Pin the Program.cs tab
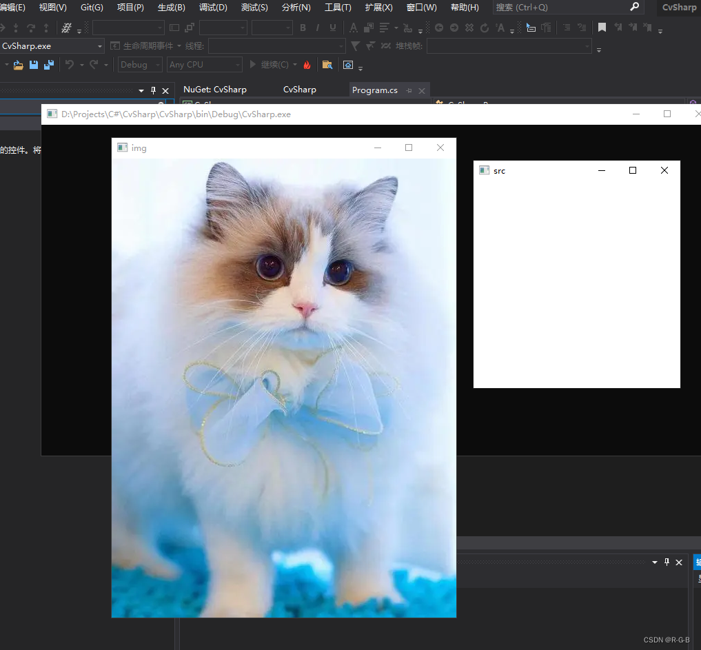This screenshot has height=650, width=701. click(x=409, y=91)
